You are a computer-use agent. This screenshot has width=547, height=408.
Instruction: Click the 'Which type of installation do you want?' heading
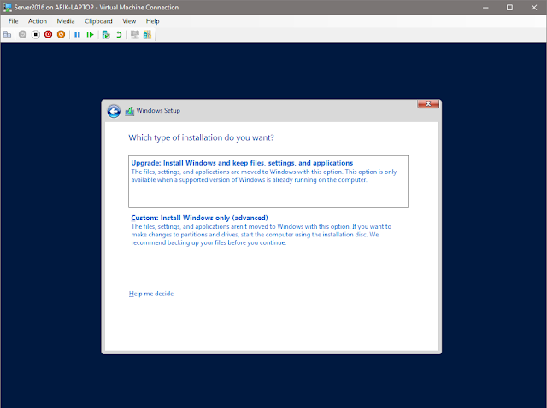pos(202,137)
